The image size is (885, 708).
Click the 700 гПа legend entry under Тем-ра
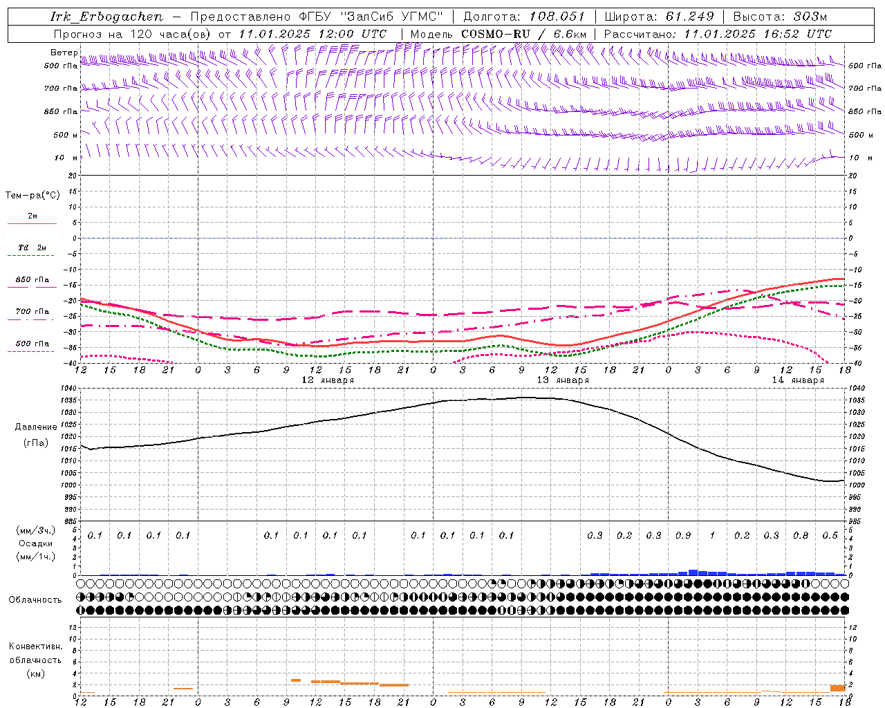(x=32, y=312)
